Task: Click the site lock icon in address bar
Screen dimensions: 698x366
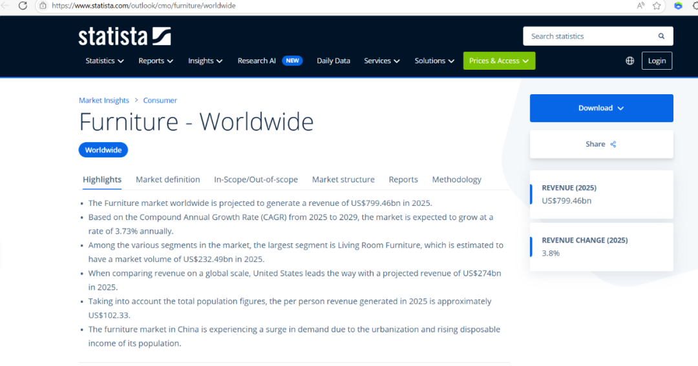Action: point(43,6)
